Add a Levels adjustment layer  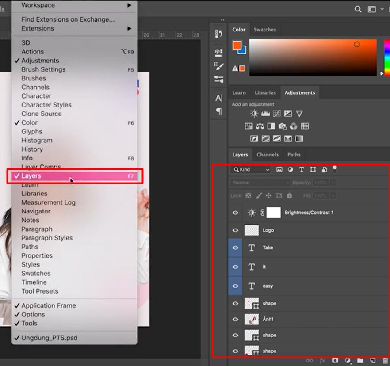265,114
